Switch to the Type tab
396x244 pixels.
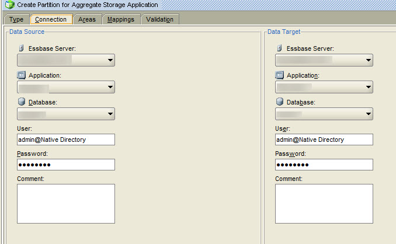(16, 19)
